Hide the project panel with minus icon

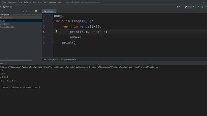[x=40, y=11]
